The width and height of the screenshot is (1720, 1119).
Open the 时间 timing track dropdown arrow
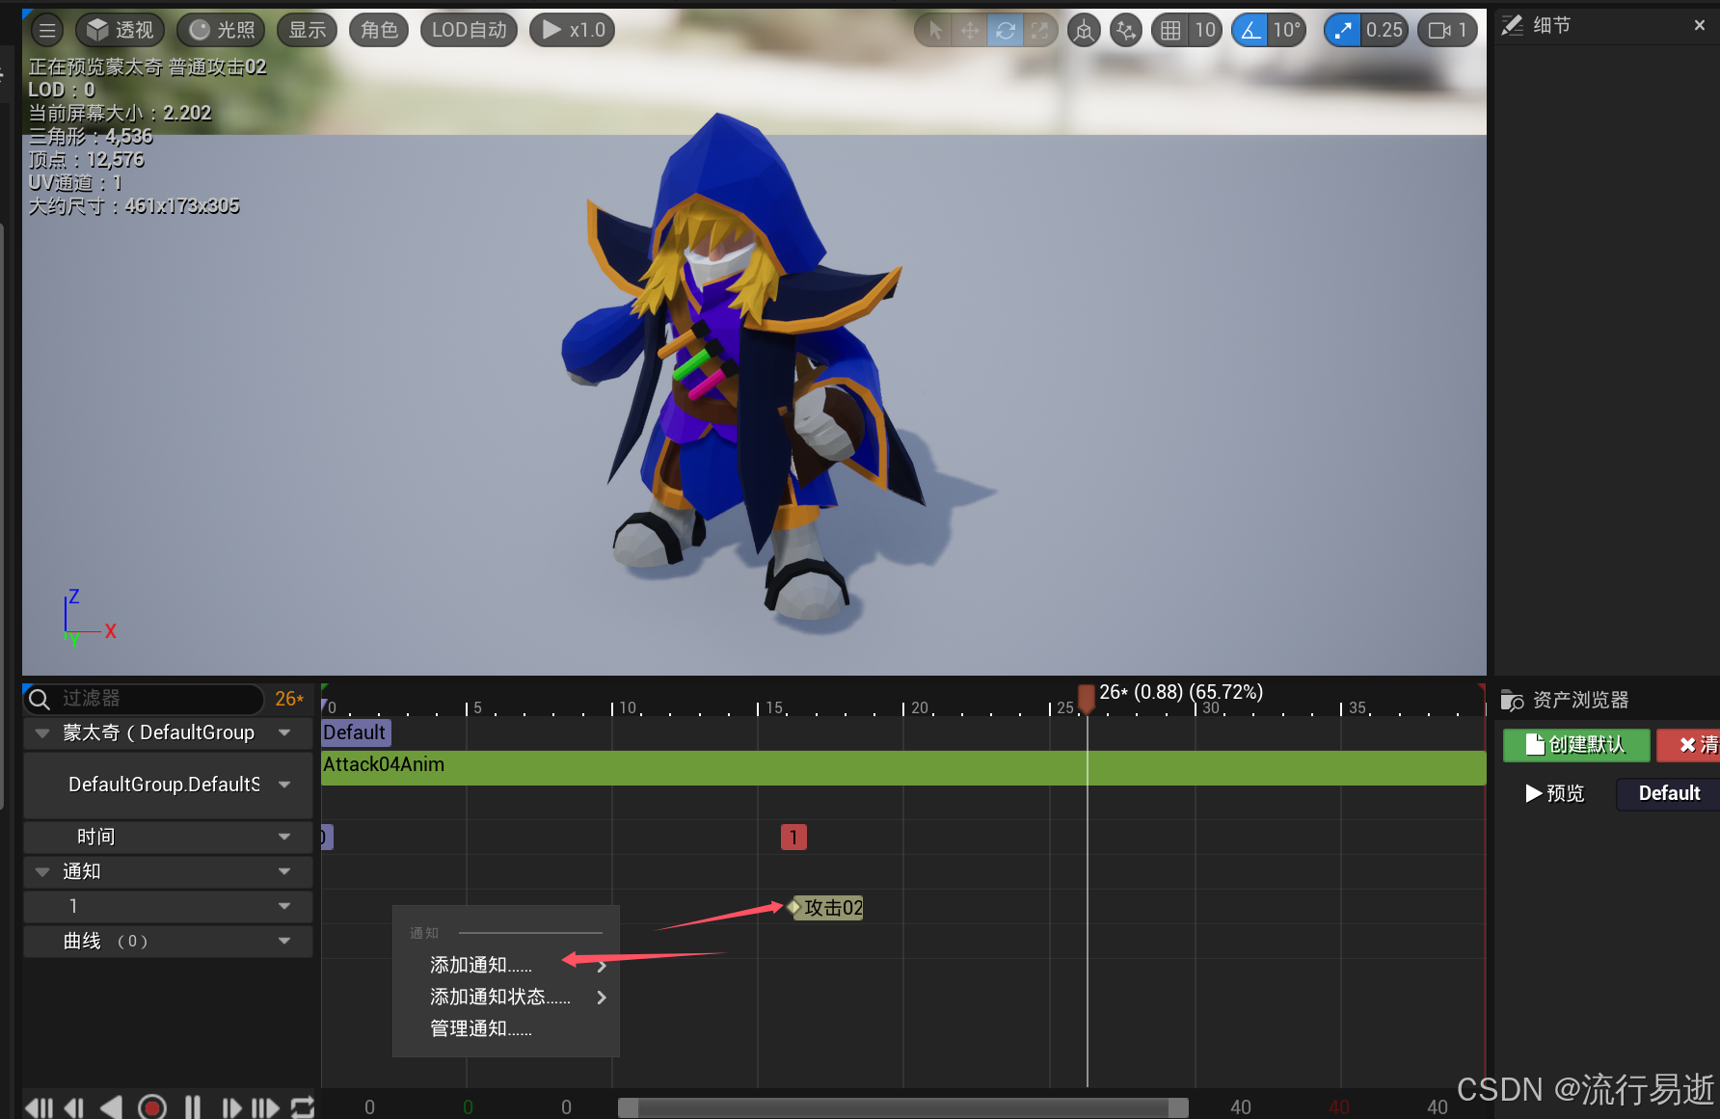point(284,837)
